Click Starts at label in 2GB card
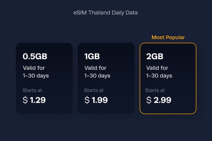The width and height of the screenshot is (212, 141). [155, 90]
